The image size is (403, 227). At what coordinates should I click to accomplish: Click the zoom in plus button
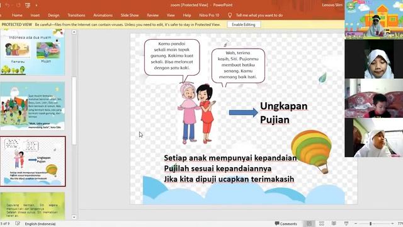(392, 224)
